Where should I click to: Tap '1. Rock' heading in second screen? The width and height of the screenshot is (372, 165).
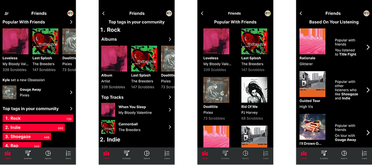(x=110, y=30)
